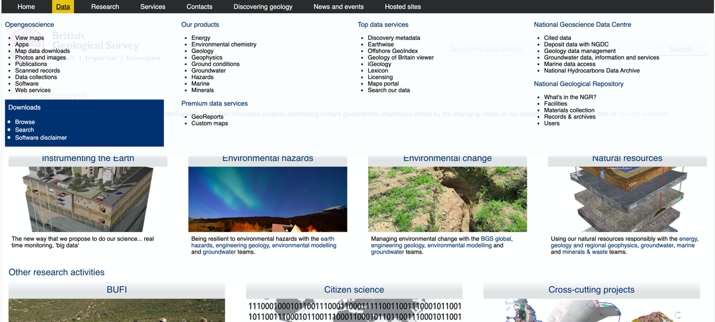
Task: Click the Home menu item
Action: (26, 7)
